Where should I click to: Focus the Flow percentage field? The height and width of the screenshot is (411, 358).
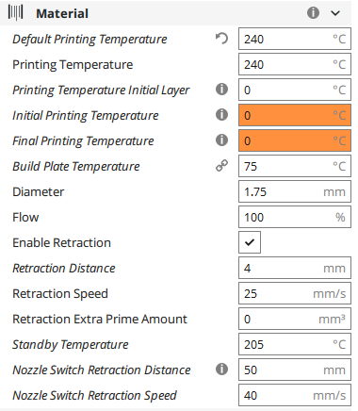[295, 217]
